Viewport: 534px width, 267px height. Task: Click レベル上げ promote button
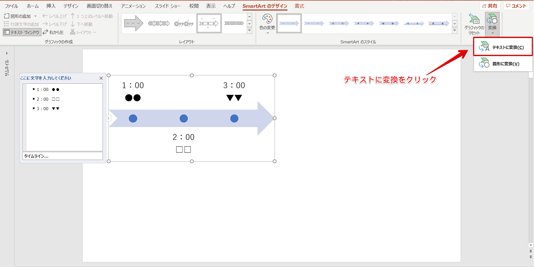pyautogui.click(x=55, y=16)
